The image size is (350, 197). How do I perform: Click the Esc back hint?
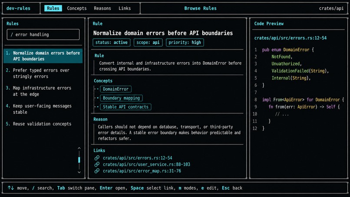coord(232,188)
